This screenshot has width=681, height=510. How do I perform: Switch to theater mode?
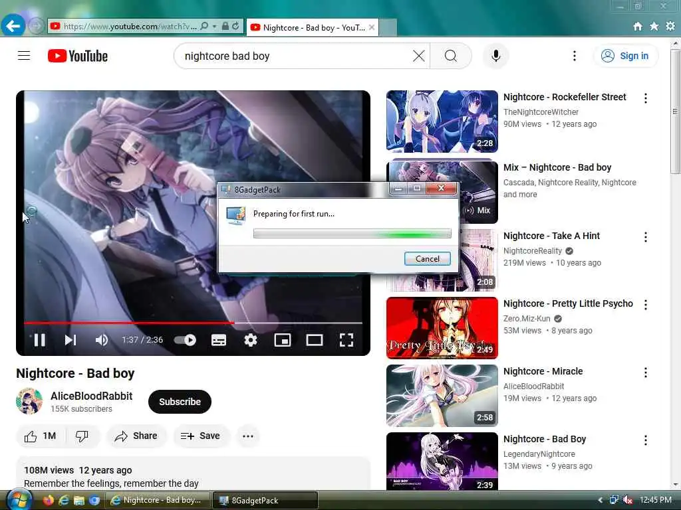pos(315,340)
